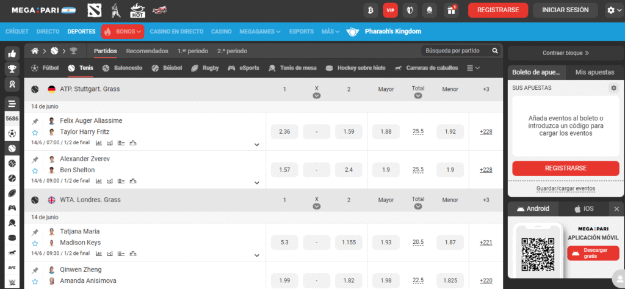Select the esports gamepad sidebar icon
This screenshot has height=289, width=625.
(x=12, y=208)
